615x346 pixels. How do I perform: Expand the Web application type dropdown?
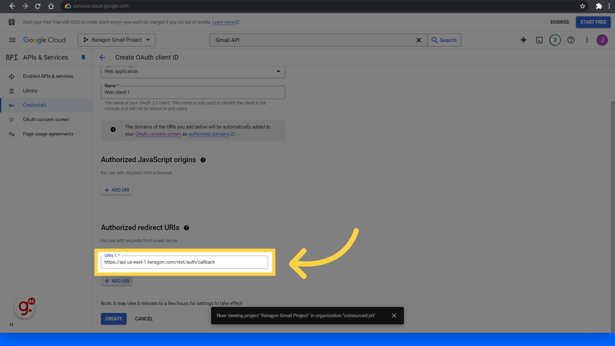[x=193, y=71]
